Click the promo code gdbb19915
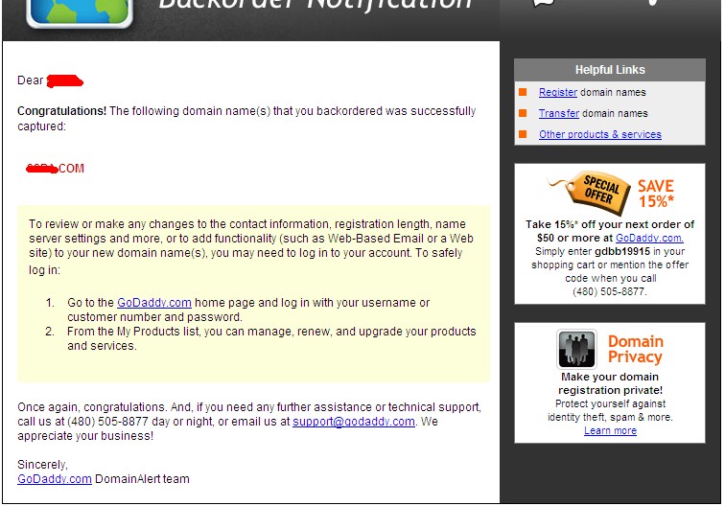This screenshot has height=506, width=725. coord(622,251)
